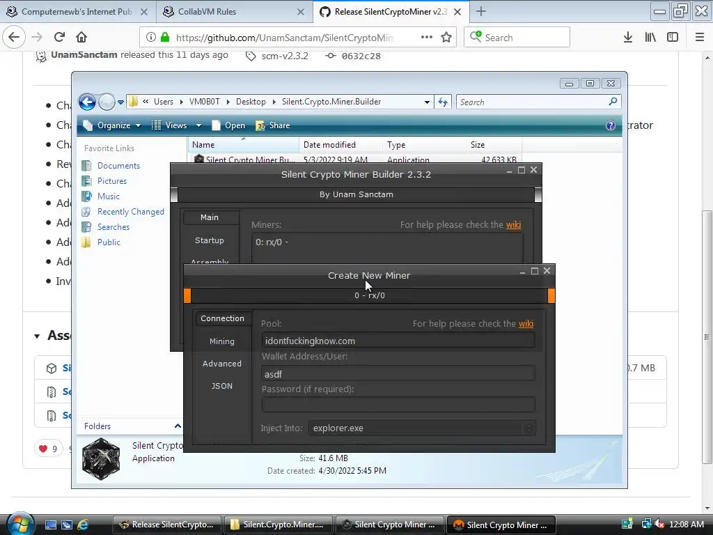
Task: Open Recently Changed in Favorite Links
Action: 130,212
